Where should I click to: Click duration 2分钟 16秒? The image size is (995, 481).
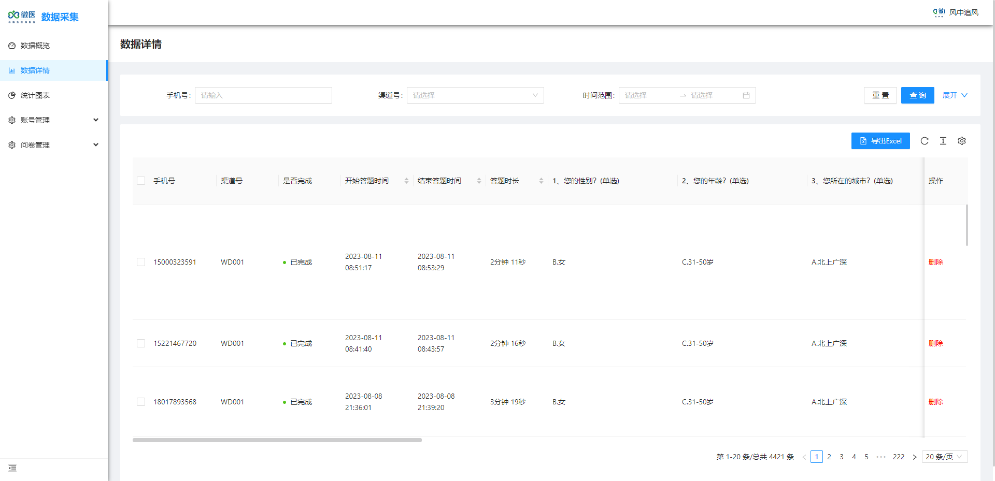(x=508, y=343)
